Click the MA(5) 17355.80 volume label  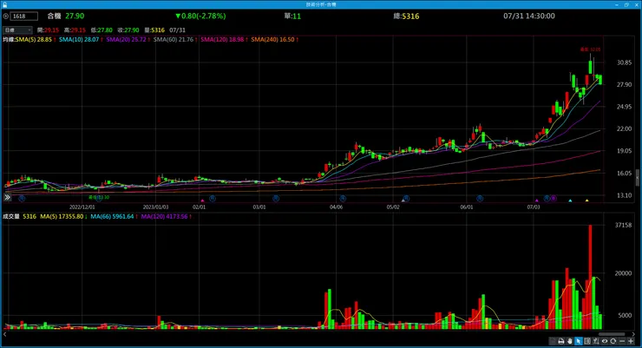[x=62, y=217]
